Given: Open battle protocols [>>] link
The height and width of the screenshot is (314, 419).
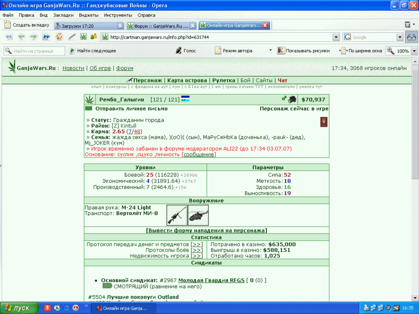Looking at the screenshot, I should 197,250.
